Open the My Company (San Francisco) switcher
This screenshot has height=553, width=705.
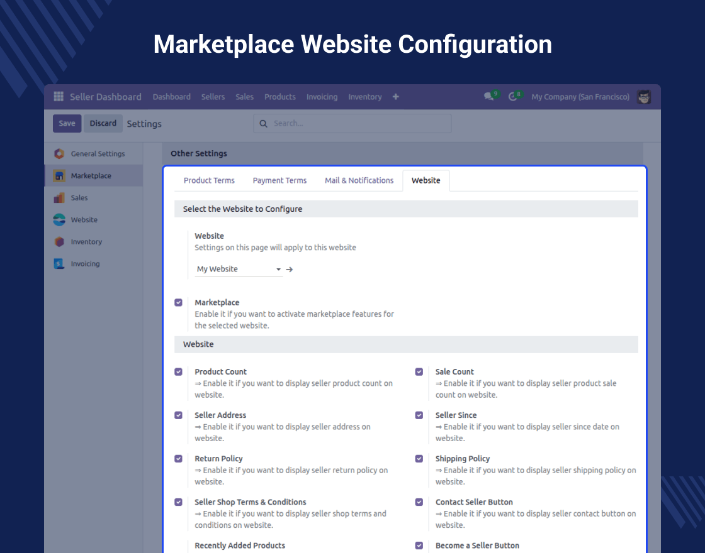580,97
